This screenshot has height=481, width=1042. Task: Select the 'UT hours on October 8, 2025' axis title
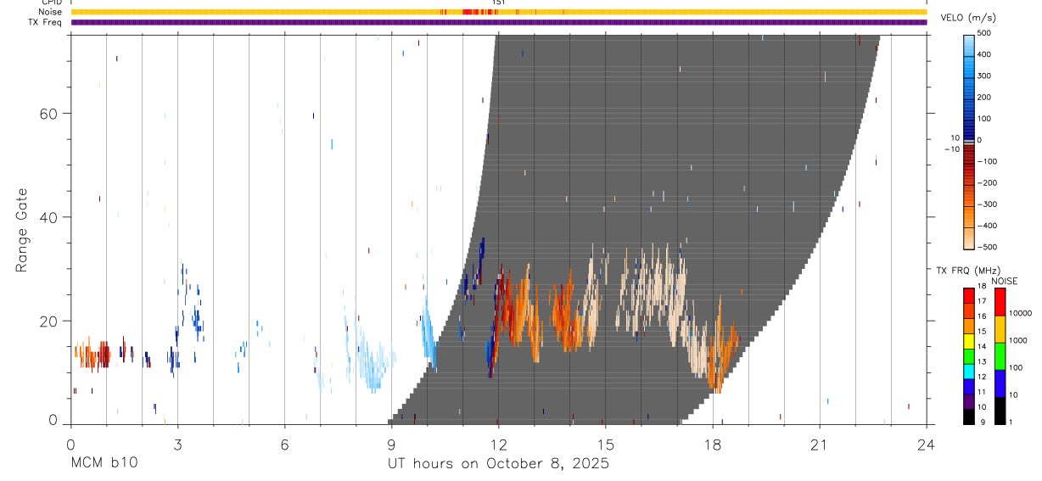(x=498, y=464)
